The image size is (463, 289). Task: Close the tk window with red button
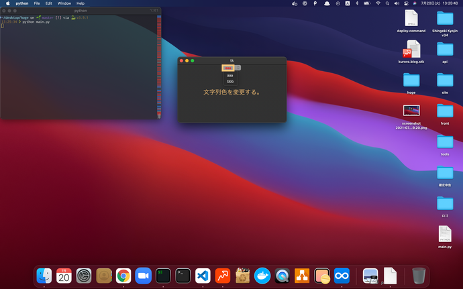181,60
